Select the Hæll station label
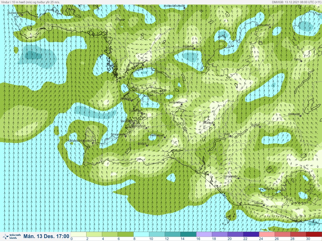Image resolution: width=322 pixels, height=241 pixels. click(227, 134)
